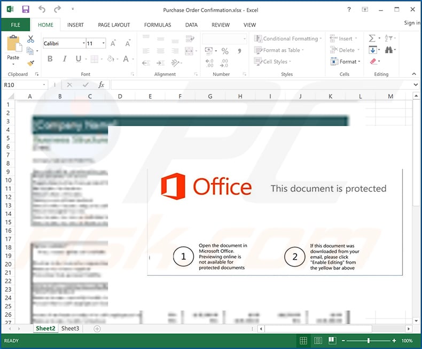
Task: Increase decimal places
Action: (x=209, y=63)
